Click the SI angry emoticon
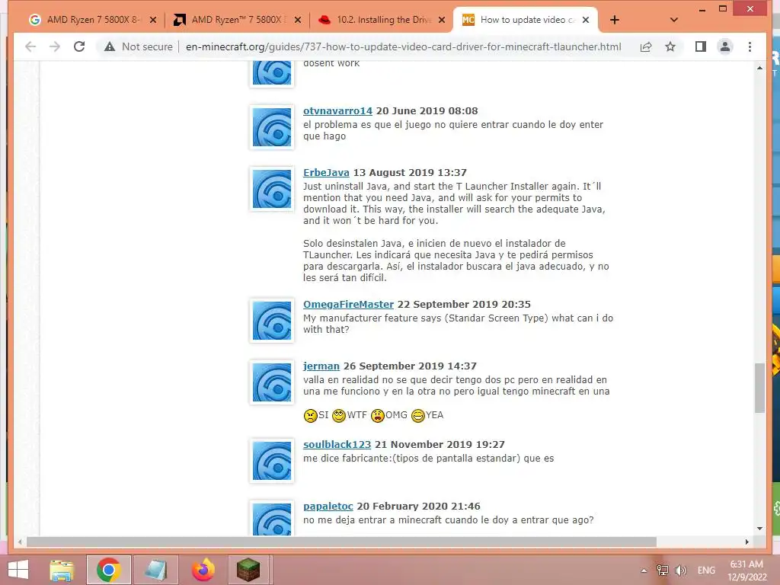Image resolution: width=780 pixels, height=585 pixels. coord(311,415)
